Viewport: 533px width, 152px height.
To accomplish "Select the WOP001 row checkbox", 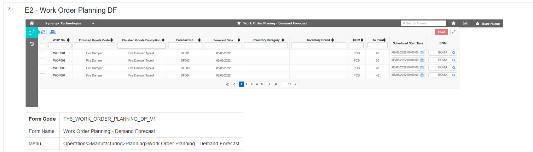I will pos(42,53).
